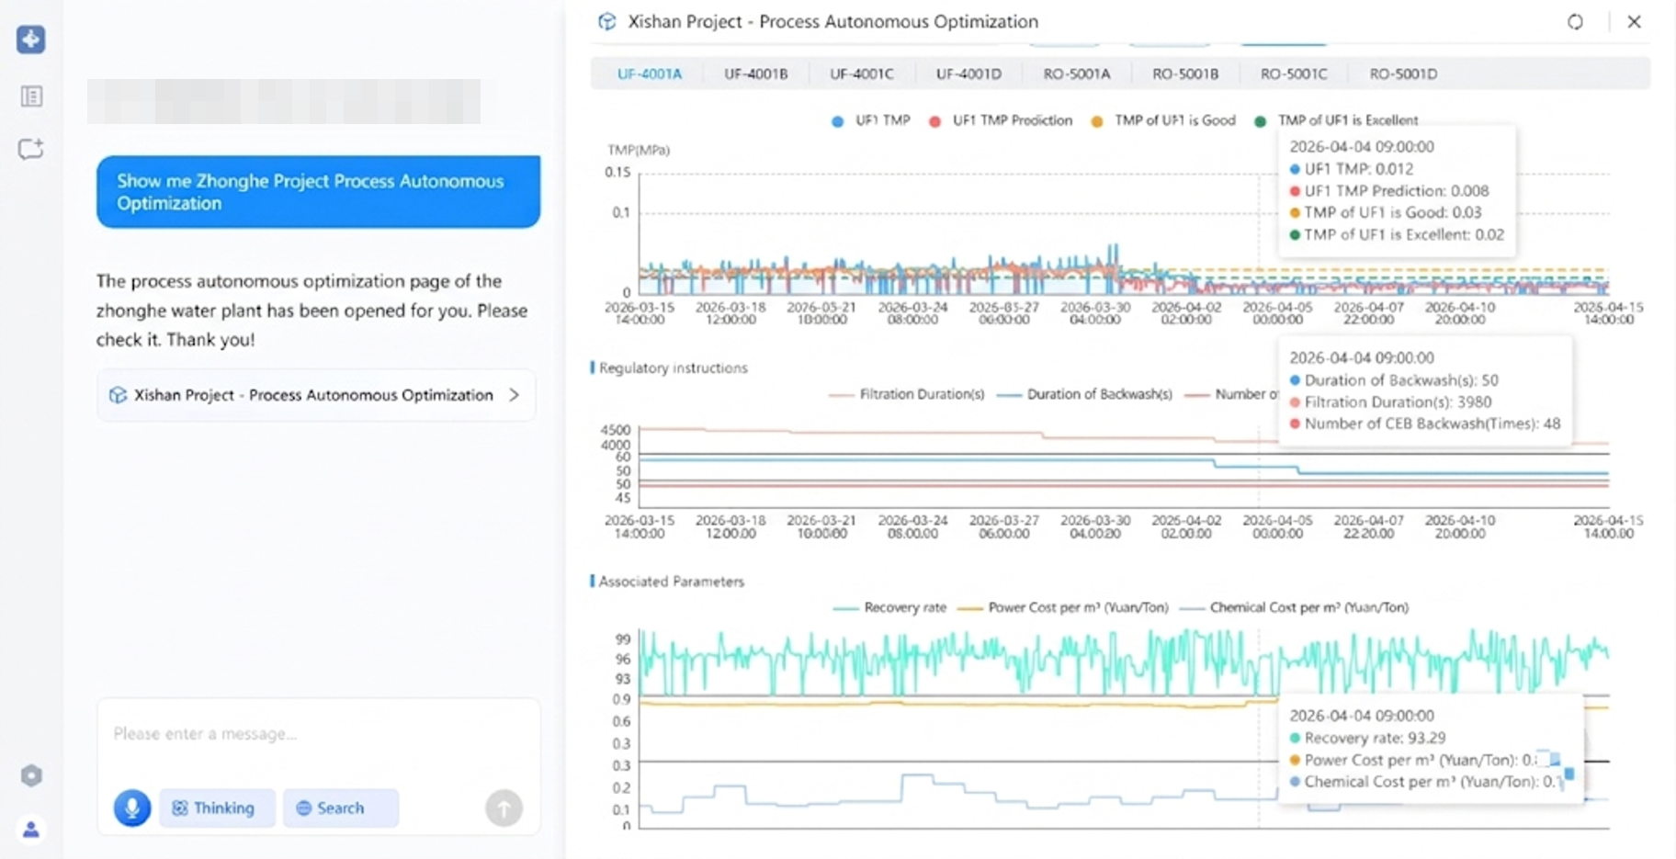
Task: Open Xishan Project link in chat
Action: pos(316,395)
